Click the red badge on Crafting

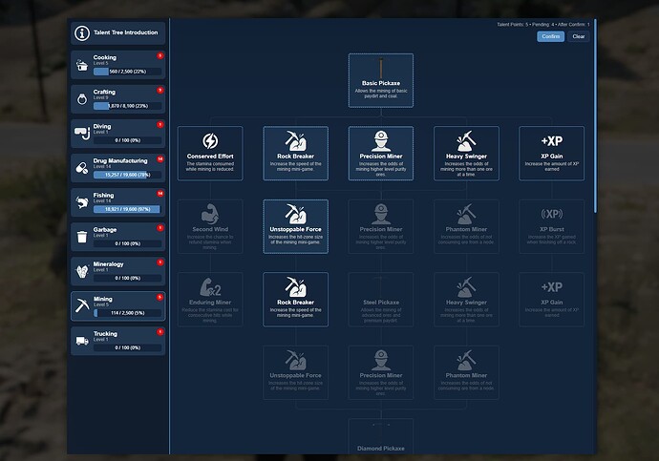click(x=160, y=91)
